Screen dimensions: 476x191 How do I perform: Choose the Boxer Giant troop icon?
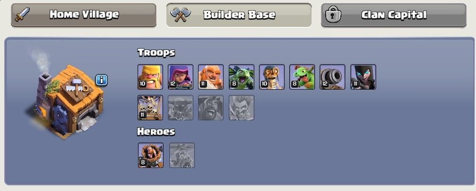[x=211, y=77]
